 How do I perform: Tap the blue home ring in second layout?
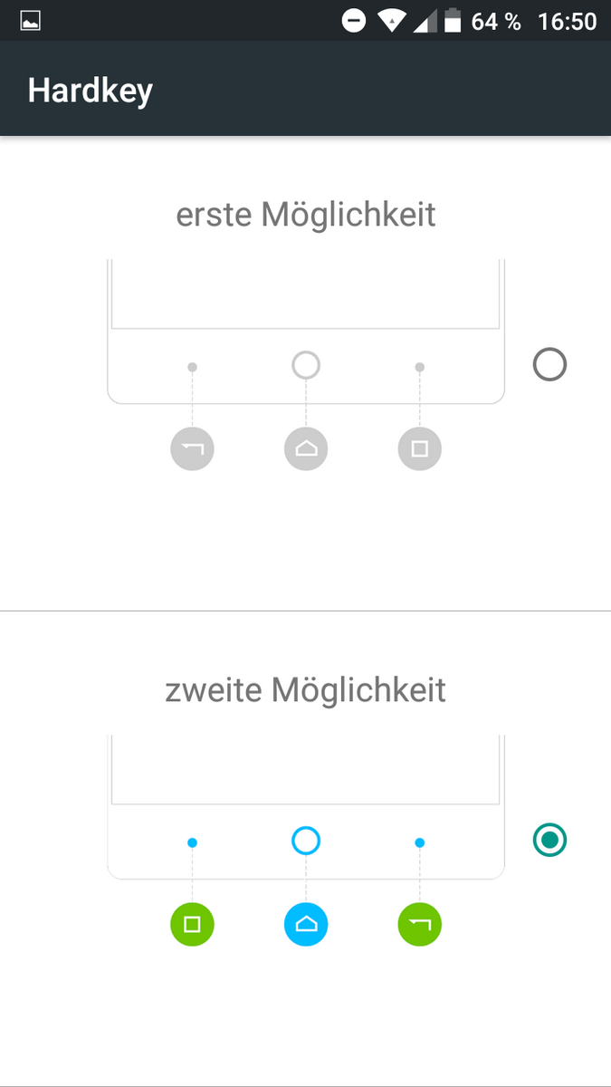(306, 842)
